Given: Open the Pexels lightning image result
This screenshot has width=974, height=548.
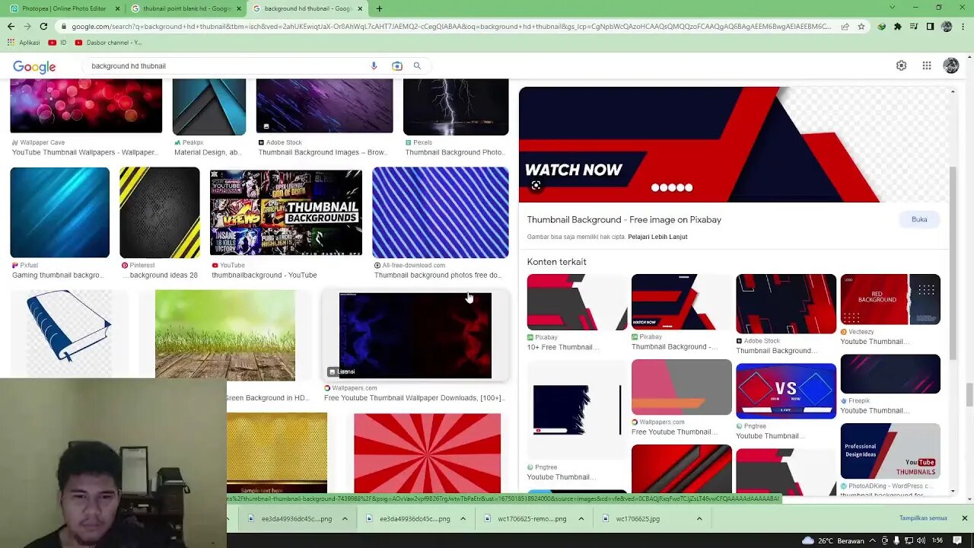Looking at the screenshot, I should click(x=456, y=107).
